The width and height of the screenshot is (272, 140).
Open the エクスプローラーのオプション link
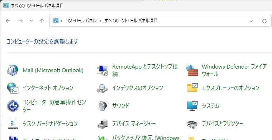230,88
